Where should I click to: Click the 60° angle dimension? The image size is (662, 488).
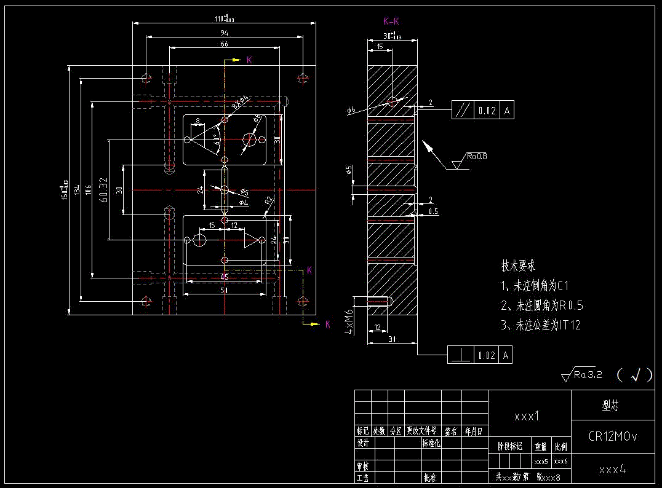(x=216, y=140)
